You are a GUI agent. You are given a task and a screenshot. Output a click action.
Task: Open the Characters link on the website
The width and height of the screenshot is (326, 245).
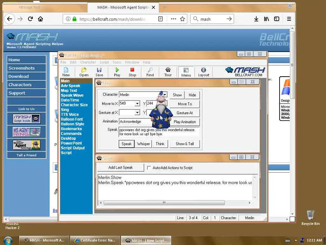coord(26,85)
